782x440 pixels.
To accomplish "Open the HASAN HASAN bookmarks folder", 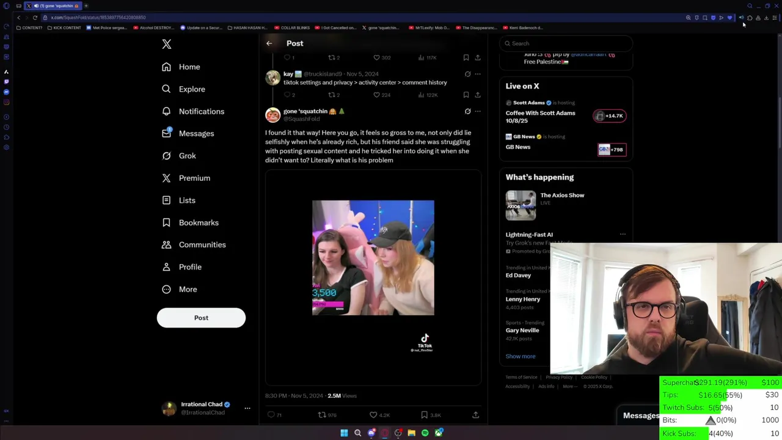I will pos(247,28).
